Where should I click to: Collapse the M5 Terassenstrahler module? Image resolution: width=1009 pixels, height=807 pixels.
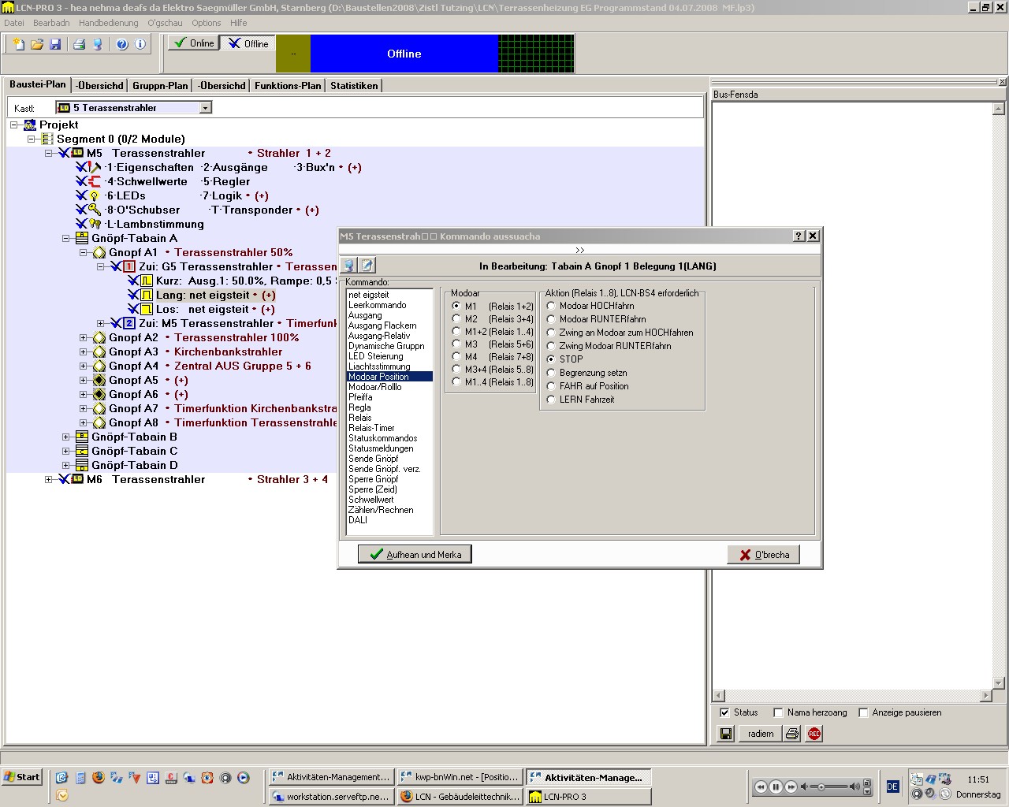click(x=49, y=153)
